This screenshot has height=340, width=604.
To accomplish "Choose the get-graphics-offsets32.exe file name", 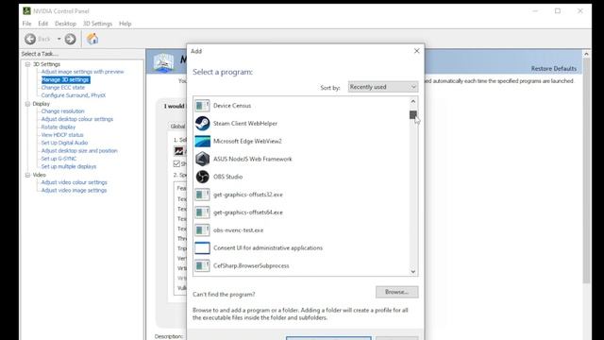I will (x=247, y=195).
